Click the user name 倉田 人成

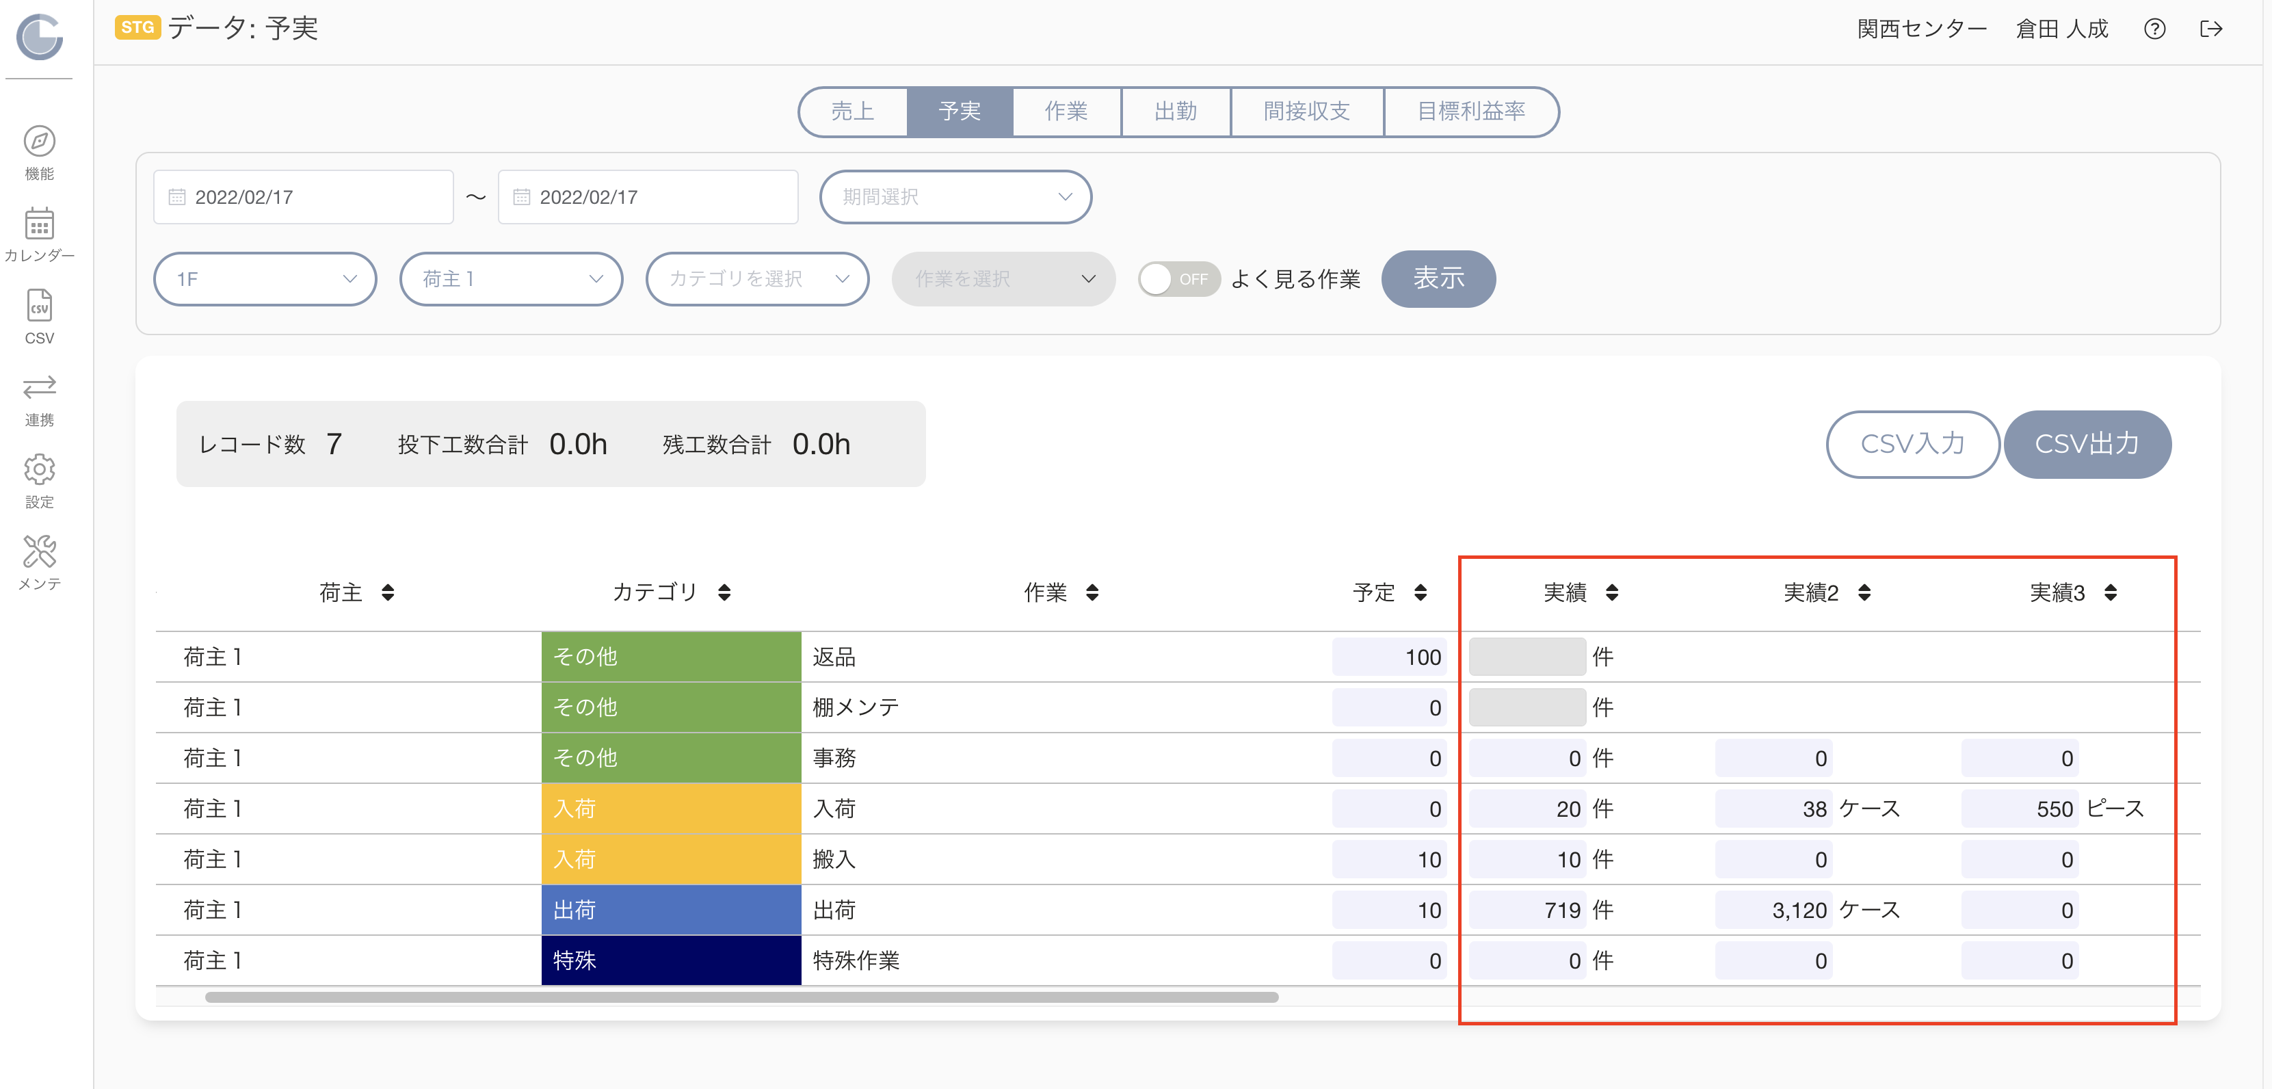pos(2062,29)
